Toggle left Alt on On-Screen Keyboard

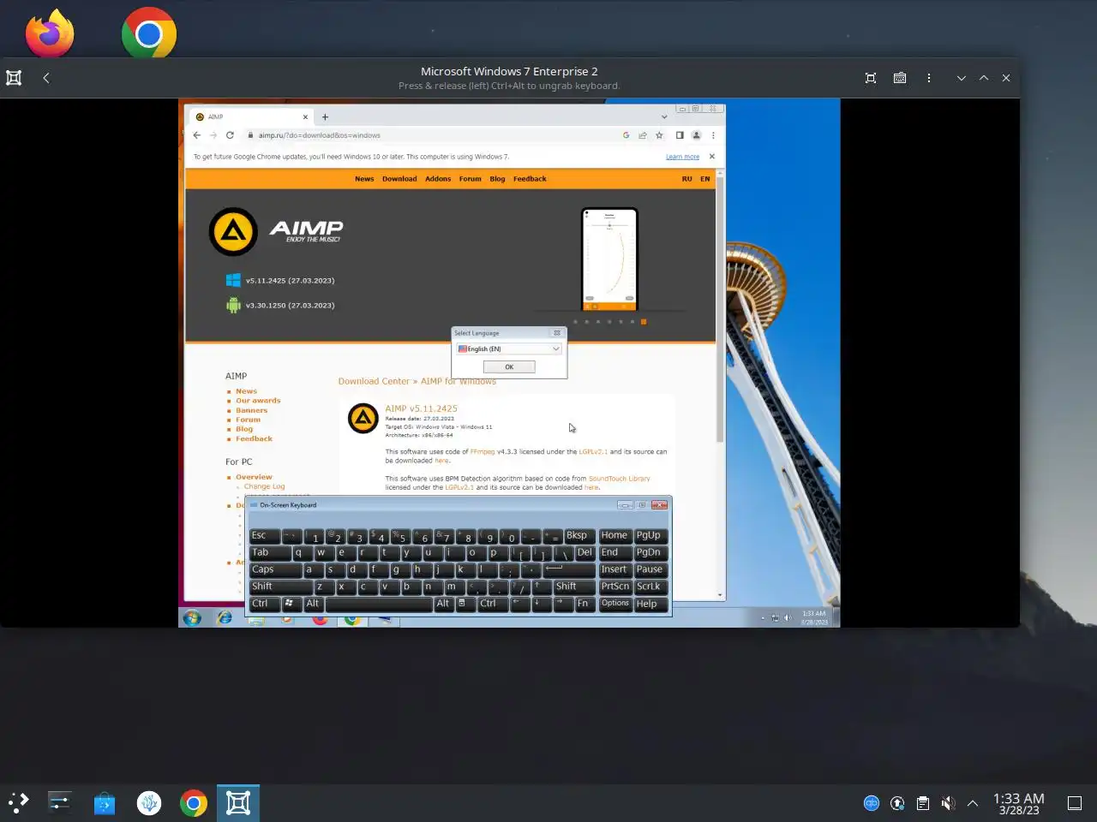(x=313, y=604)
